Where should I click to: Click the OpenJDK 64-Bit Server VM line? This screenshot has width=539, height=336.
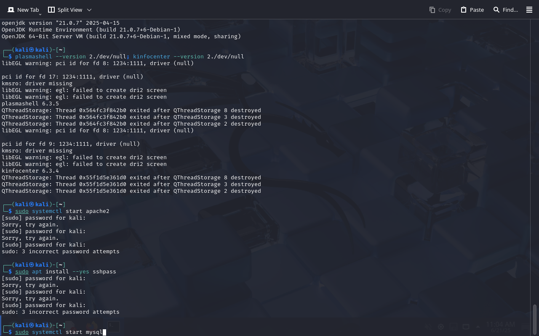[x=121, y=37]
